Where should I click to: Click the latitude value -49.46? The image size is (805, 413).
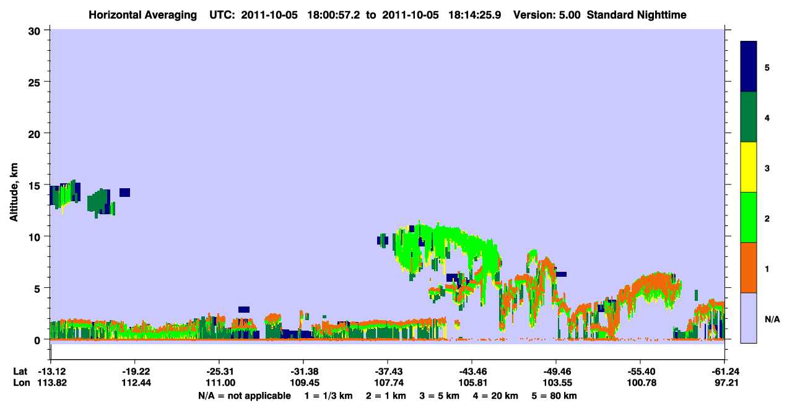click(x=556, y=372)
